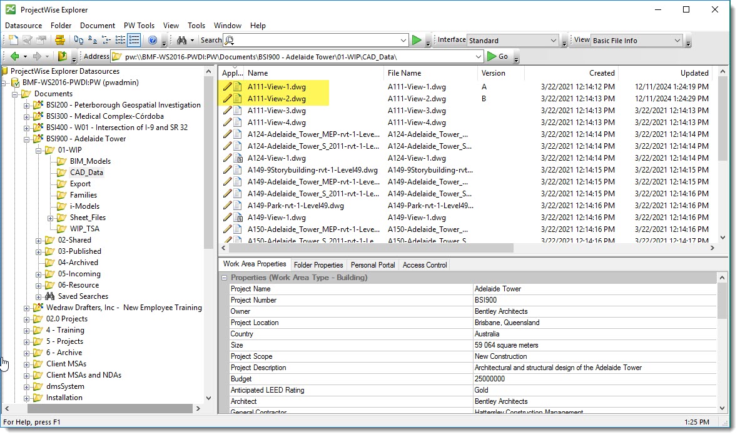Switch to the Access Control tab
Screen dimensions: 740x437
tap(424, 265)
